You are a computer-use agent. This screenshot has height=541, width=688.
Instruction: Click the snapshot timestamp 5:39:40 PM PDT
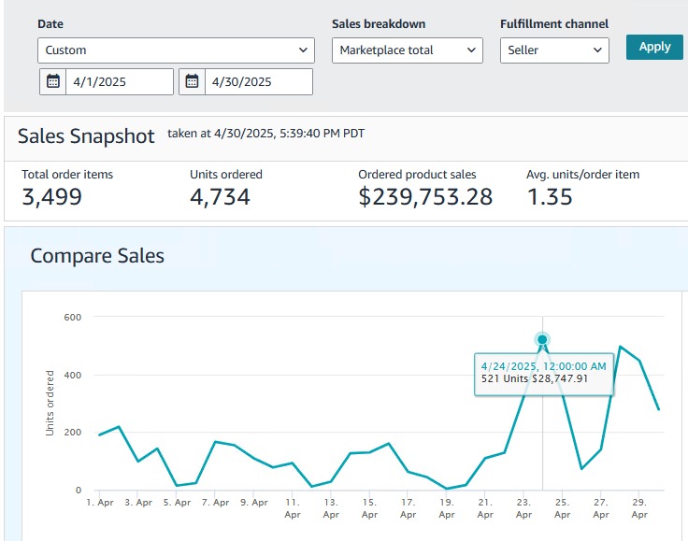(x=322, y=134)
